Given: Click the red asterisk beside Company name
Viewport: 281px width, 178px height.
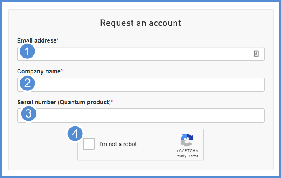Looking at the screenshot, I should tap(62, 71).
